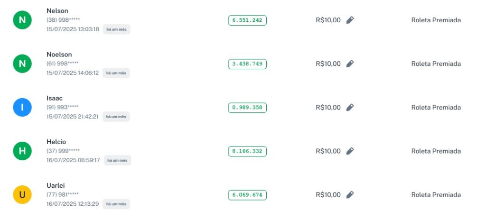Click pencil icon in Noelson's row

coord(350,64)
